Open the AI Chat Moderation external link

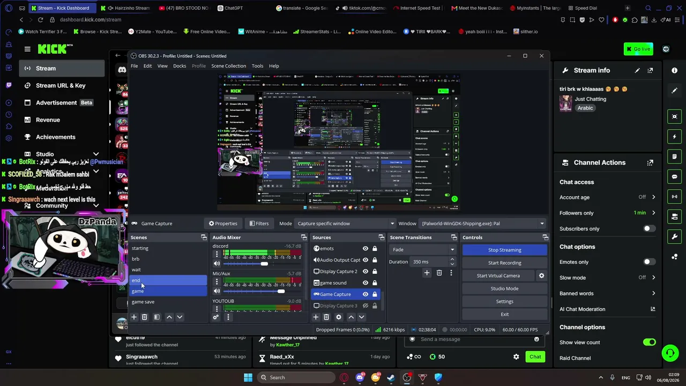pyautogui.click(x=653, y=309)
